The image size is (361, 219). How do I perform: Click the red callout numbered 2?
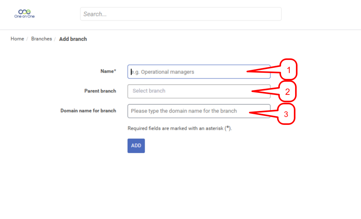point(288,92)
